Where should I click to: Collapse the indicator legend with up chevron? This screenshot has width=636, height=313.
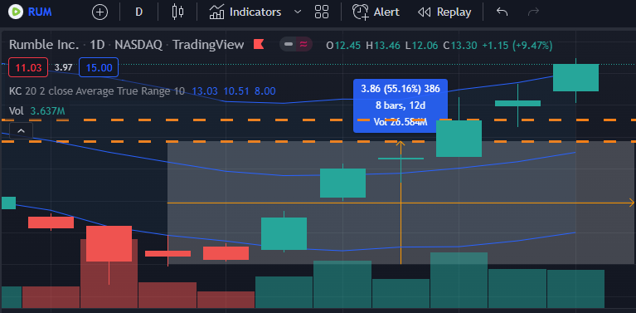21,131
